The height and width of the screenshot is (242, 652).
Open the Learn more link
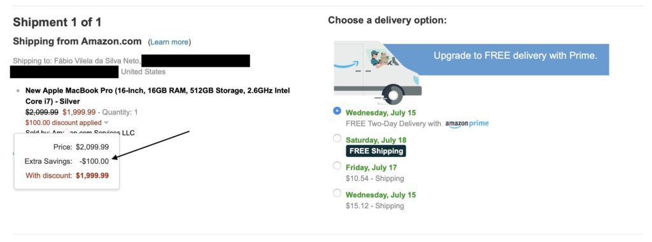169,42
